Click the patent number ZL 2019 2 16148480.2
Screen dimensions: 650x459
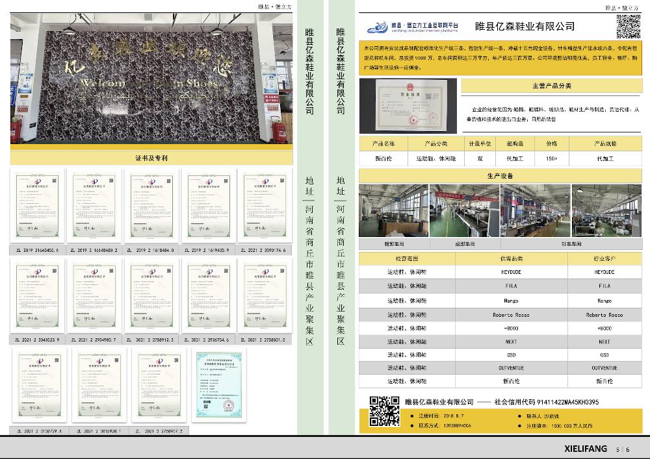click(94, 251)
